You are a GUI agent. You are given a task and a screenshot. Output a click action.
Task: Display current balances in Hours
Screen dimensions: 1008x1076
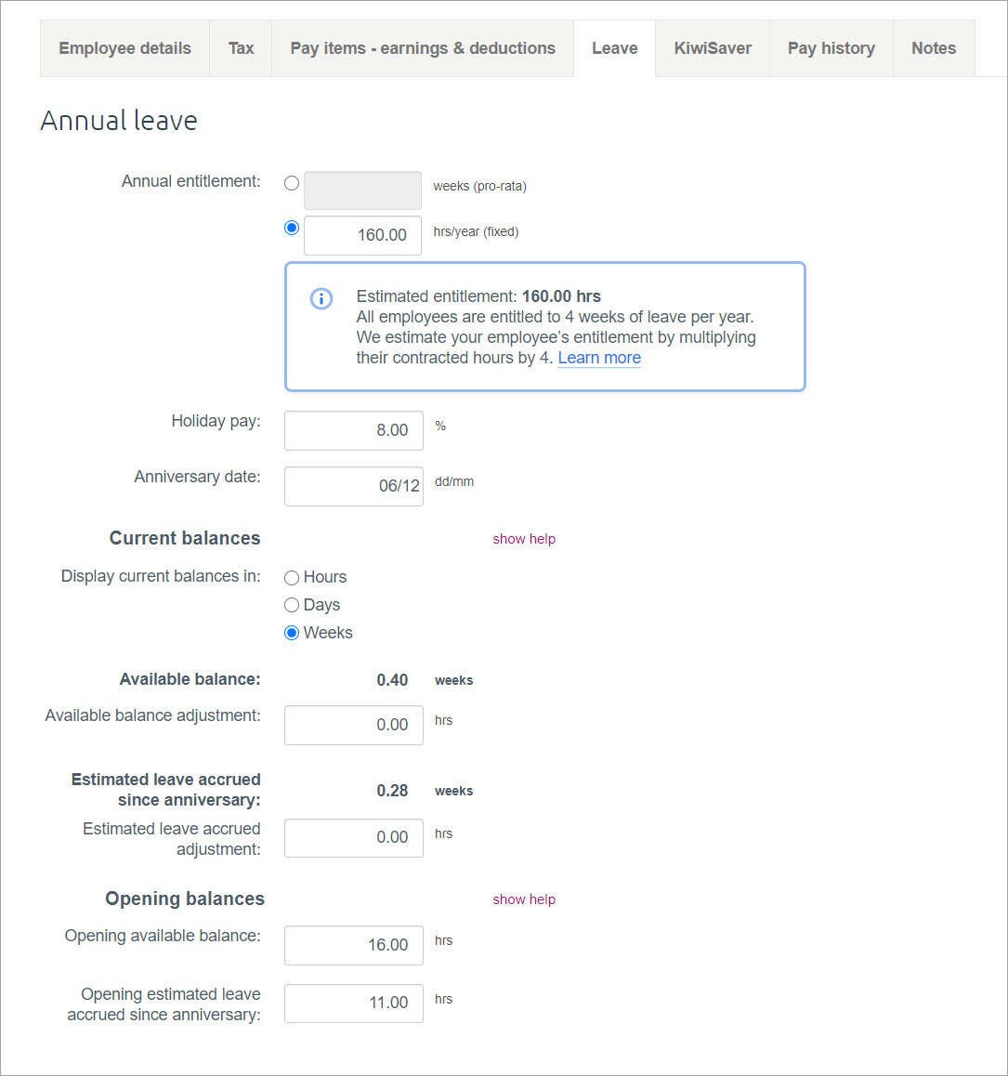tap(292, 578)
